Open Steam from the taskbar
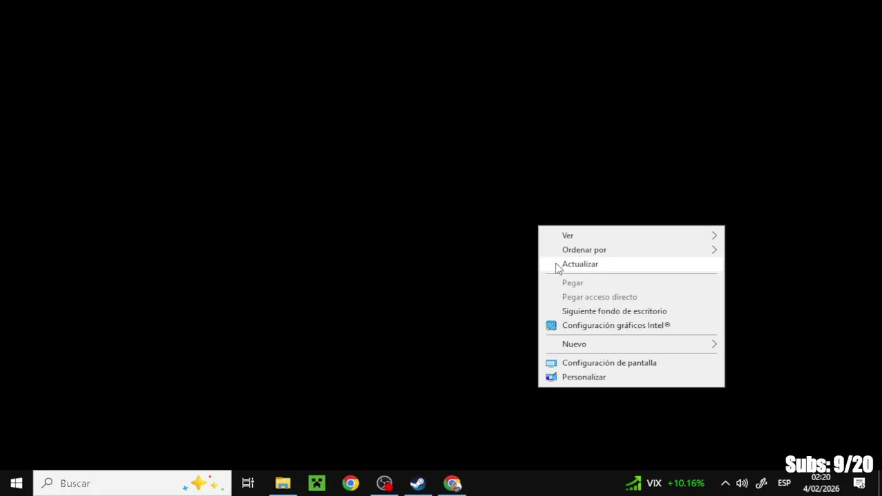Viewport: 882px width, 496px height. point(418,483)
